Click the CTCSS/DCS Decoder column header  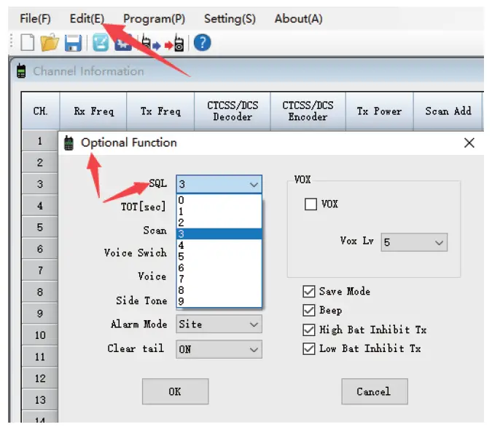pyautogui.click(x=233, y=111)
